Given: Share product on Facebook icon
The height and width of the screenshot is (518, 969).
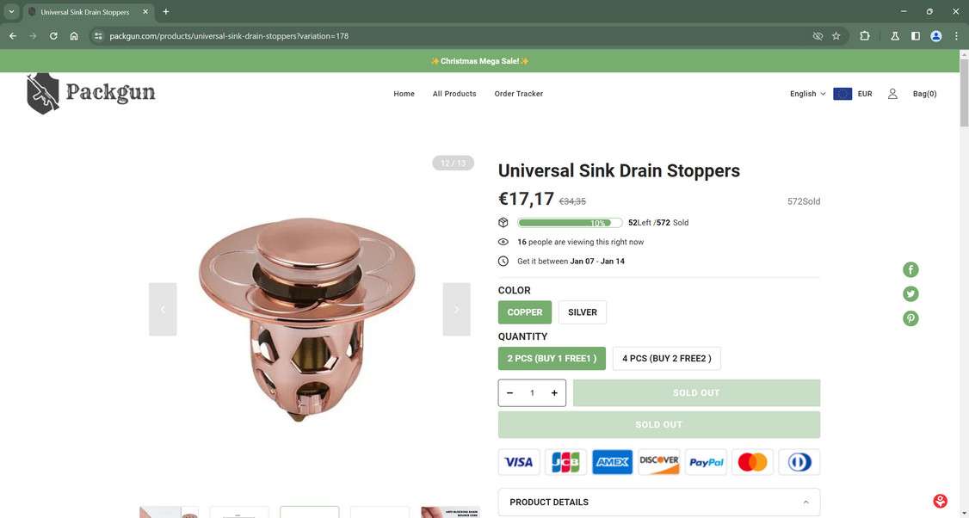Looking at the screenshot, I should pyautogui.click(x=910, y=269).
